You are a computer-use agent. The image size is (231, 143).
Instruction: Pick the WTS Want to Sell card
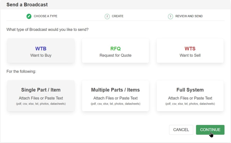pyautogui.click(x=190, y=51)
